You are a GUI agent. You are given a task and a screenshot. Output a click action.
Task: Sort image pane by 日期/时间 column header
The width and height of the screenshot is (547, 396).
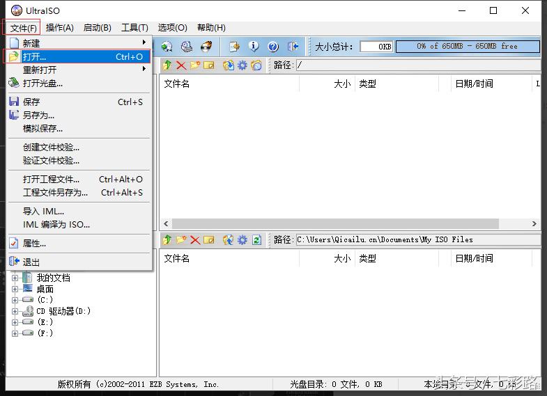pyautogui.click(x=490, y=84)
